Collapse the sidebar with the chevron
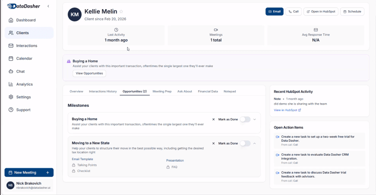The height and width of the screenshot is (195, 376). [48, 6]
